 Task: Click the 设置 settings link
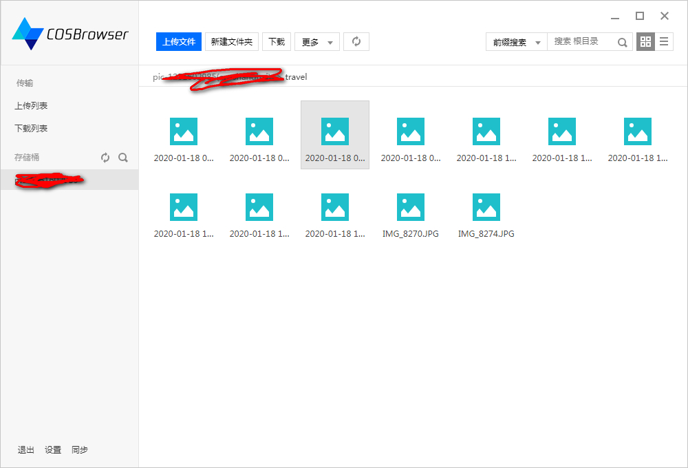click(53, 450)
